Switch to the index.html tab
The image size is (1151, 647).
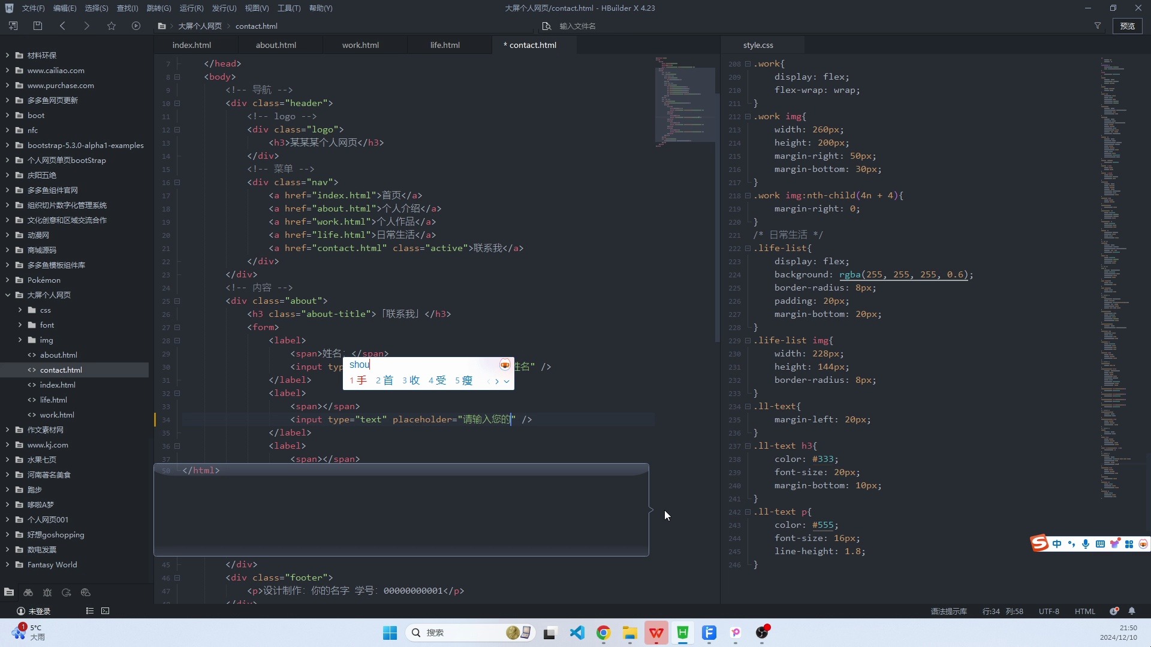192,45
